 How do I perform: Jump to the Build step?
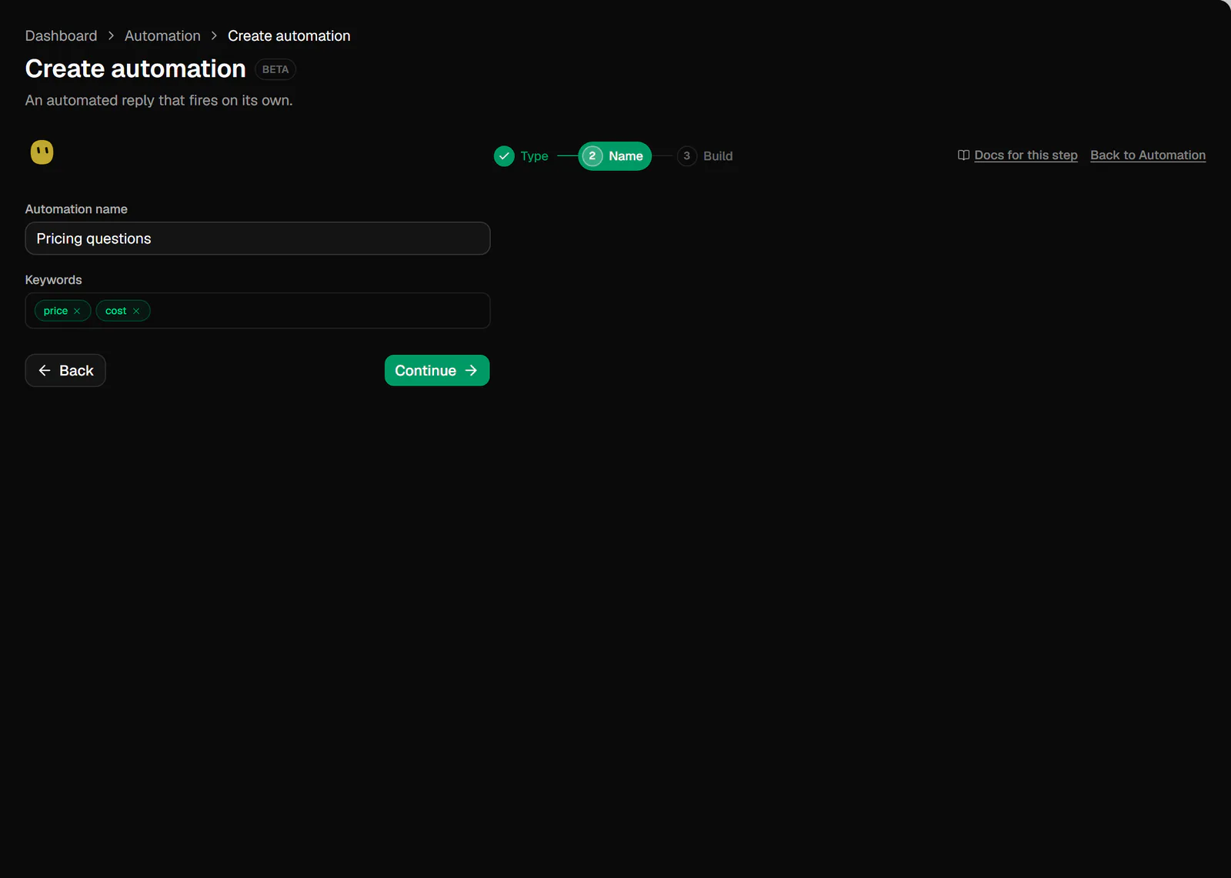(705, 156)
